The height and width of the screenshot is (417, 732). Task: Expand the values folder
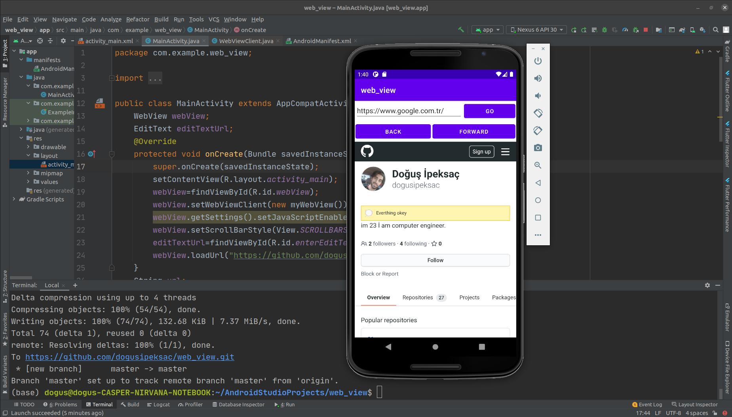tap(29, 182)
